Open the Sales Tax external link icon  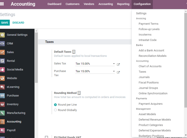coord(118,64)
